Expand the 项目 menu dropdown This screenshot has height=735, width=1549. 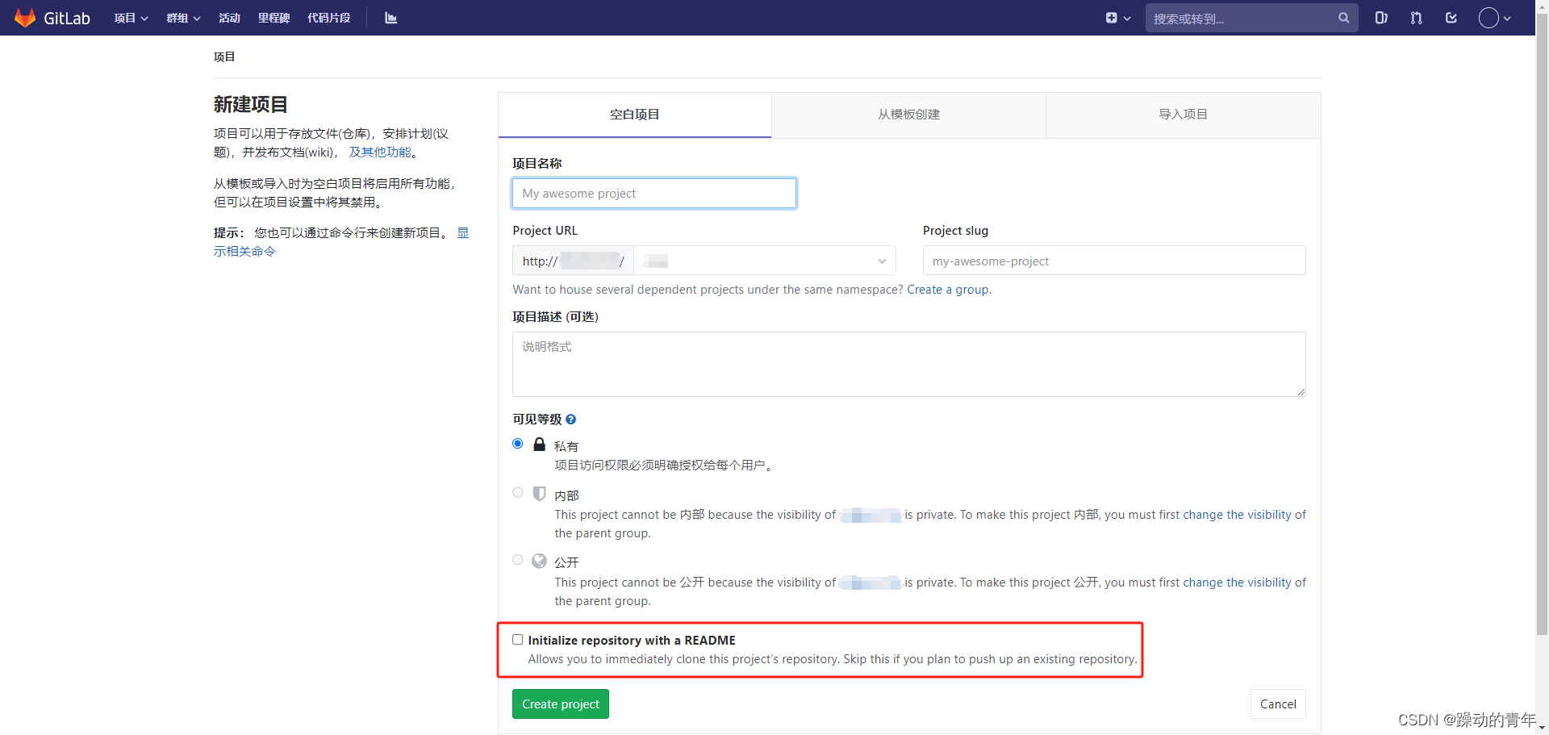point(131,18)
